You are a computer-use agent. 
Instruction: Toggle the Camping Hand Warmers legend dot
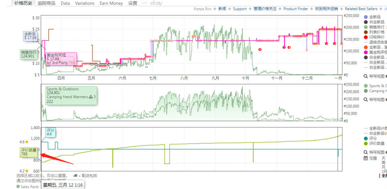(366, 91)
